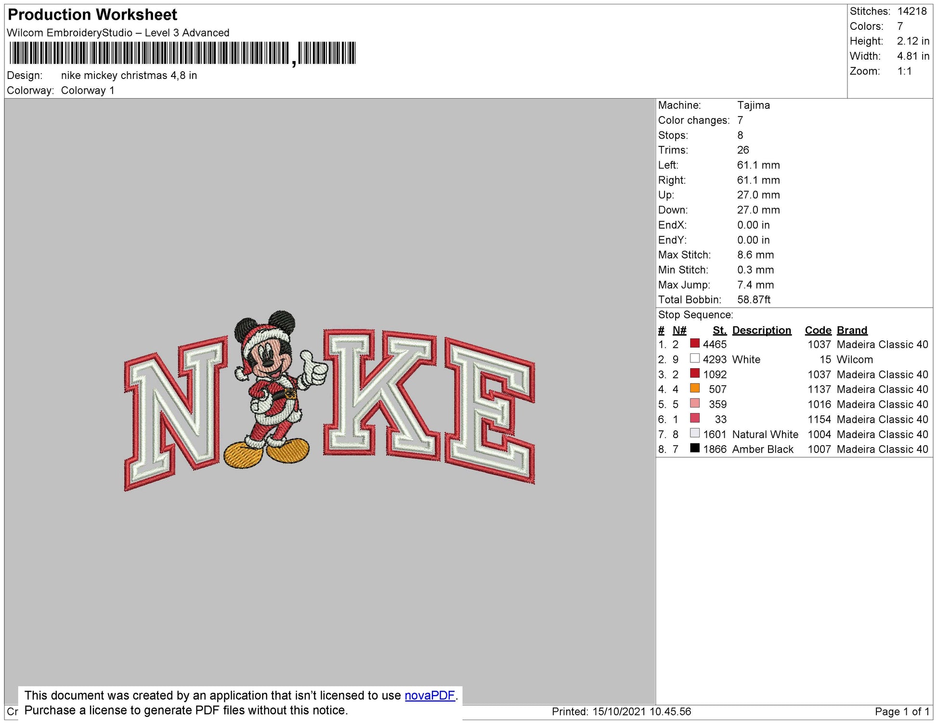This screenshot has height=724, width=937.
Task: Click the stitches count '14218'
Action: pos(912,11)
